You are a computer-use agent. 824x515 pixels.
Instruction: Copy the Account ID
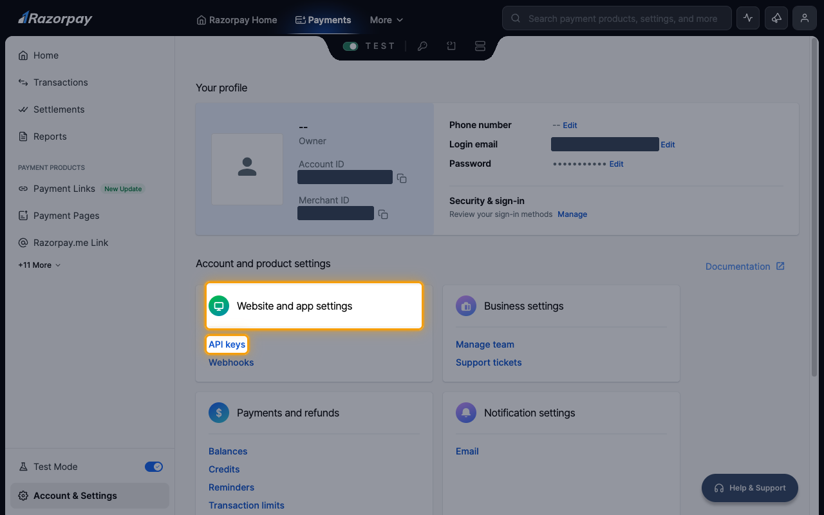click(402, 178)
